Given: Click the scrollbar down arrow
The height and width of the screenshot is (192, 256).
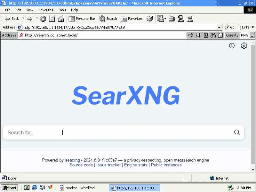Looking at the screenshot, I should pyautogui.click(x=253, y=170).
